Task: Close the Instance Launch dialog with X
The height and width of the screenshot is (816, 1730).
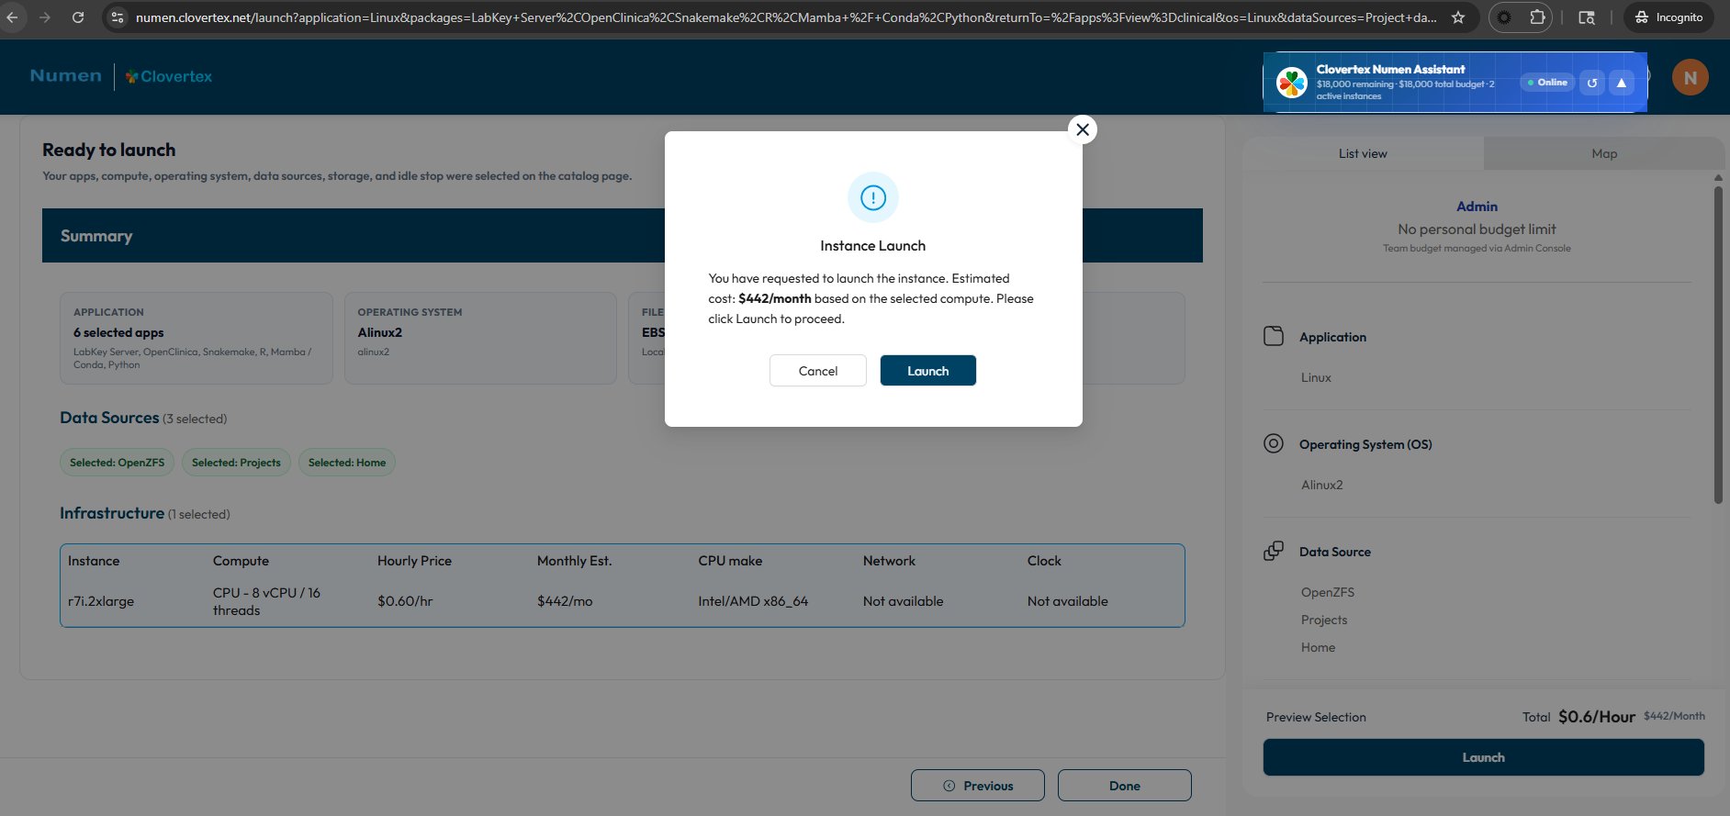Action: click(x=1083, y=129)
